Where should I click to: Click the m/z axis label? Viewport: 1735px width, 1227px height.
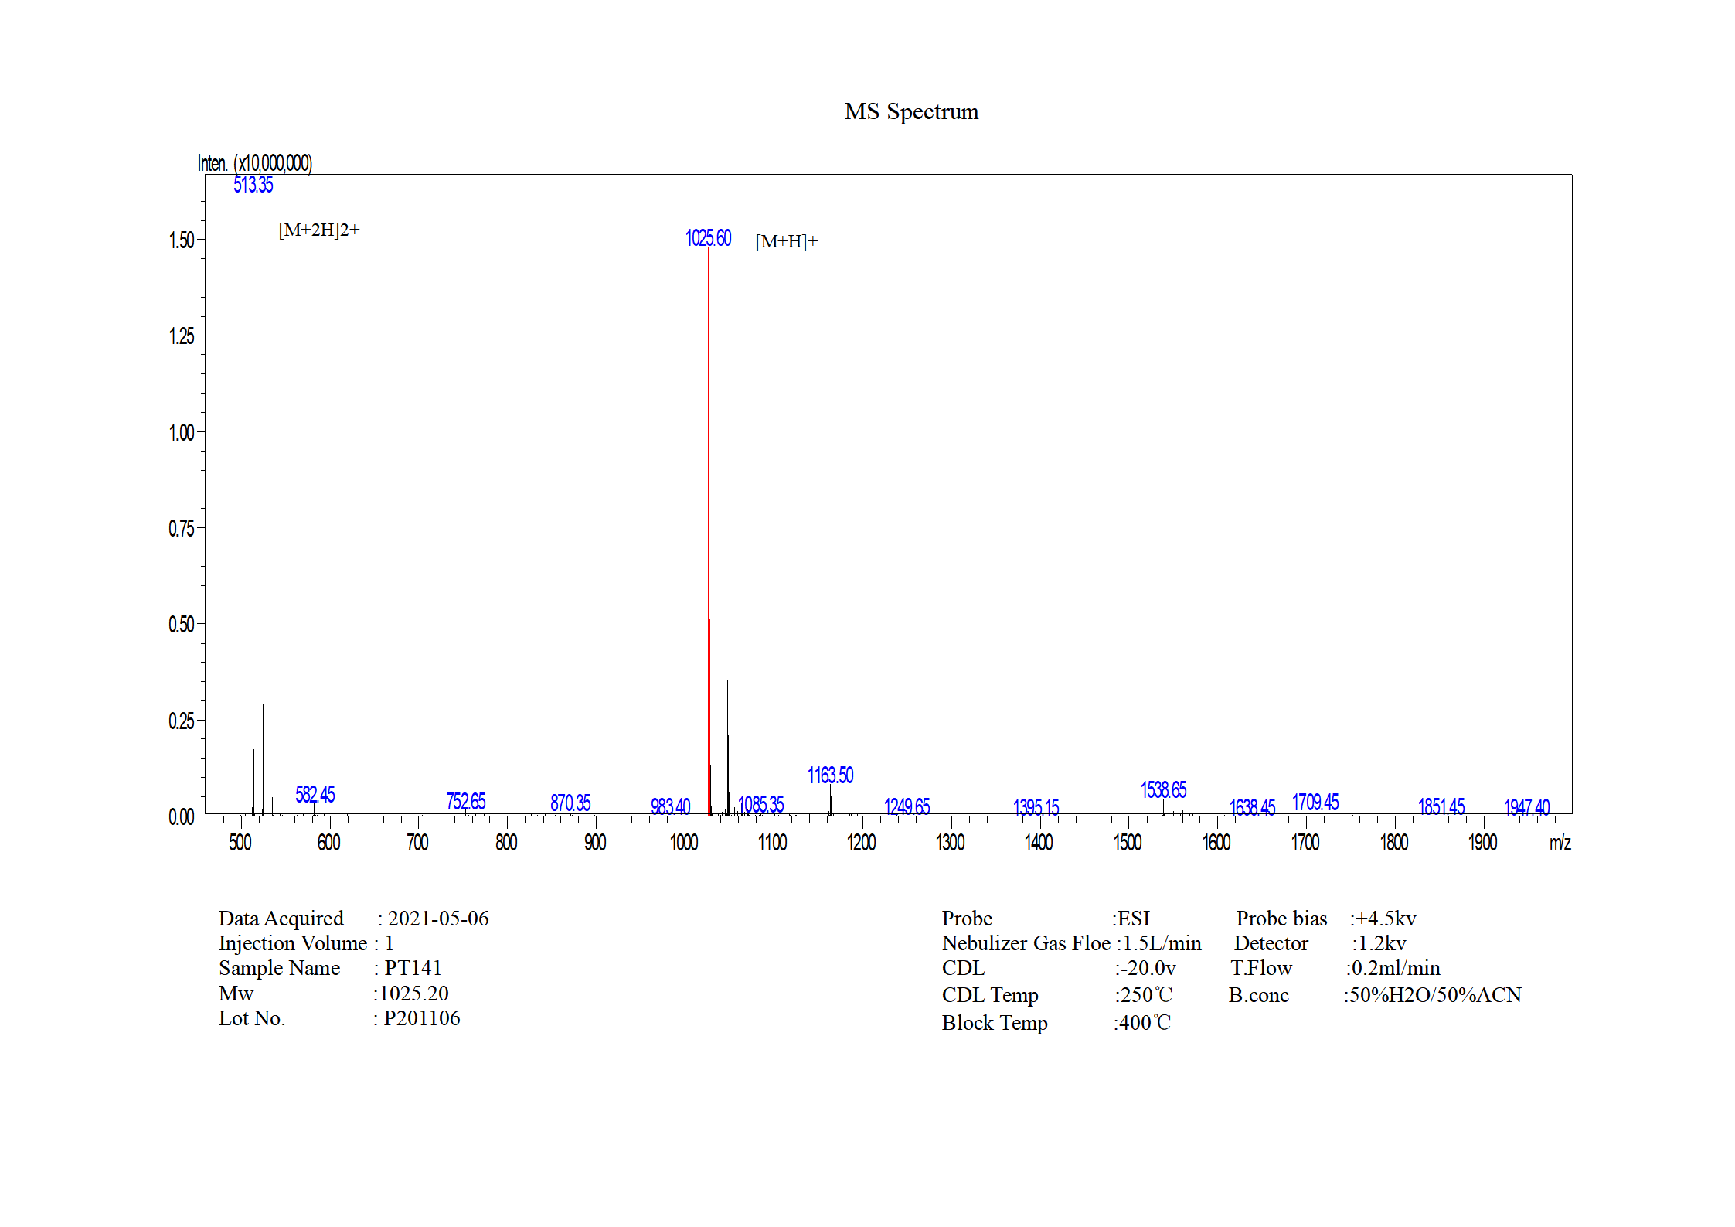[x=1560, y=843]
